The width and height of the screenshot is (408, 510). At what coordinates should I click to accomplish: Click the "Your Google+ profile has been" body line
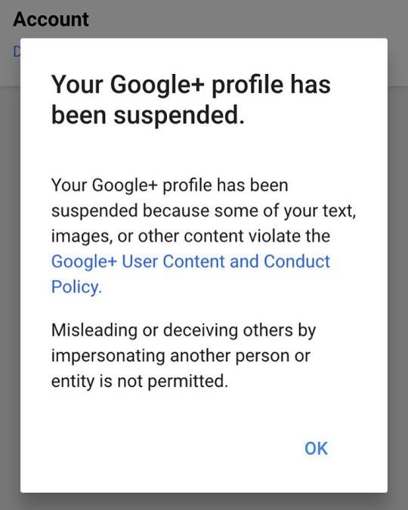click(x=169, y=185)
